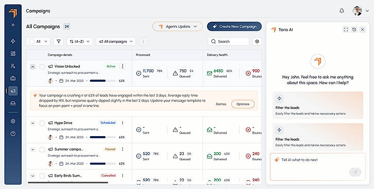
Task: Expand sidebar with double-chevron icon
Action: point(13,25)
